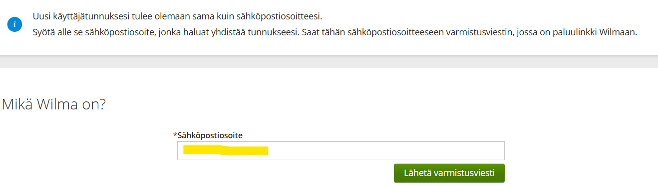Click the first info line about käyttäjätunnuksesi
The height and width of the screenshot is (187, 658).
pyautogui.click(x=177, y=16)
